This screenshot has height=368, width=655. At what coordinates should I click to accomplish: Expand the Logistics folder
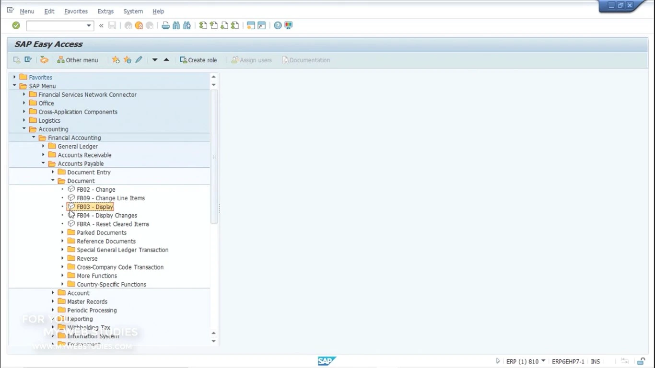coord(24,120)
